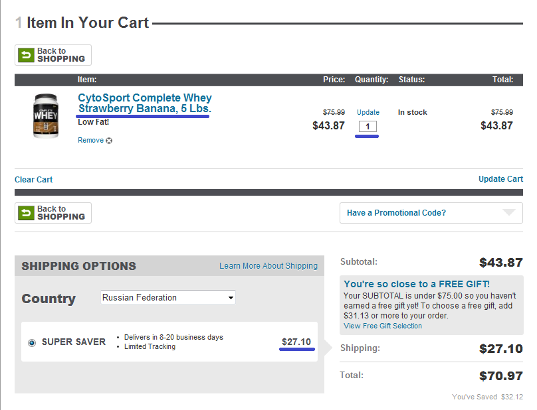This screenshot has width=537, height=410.
Task: Focus the quantity input field
Action: 368,126
